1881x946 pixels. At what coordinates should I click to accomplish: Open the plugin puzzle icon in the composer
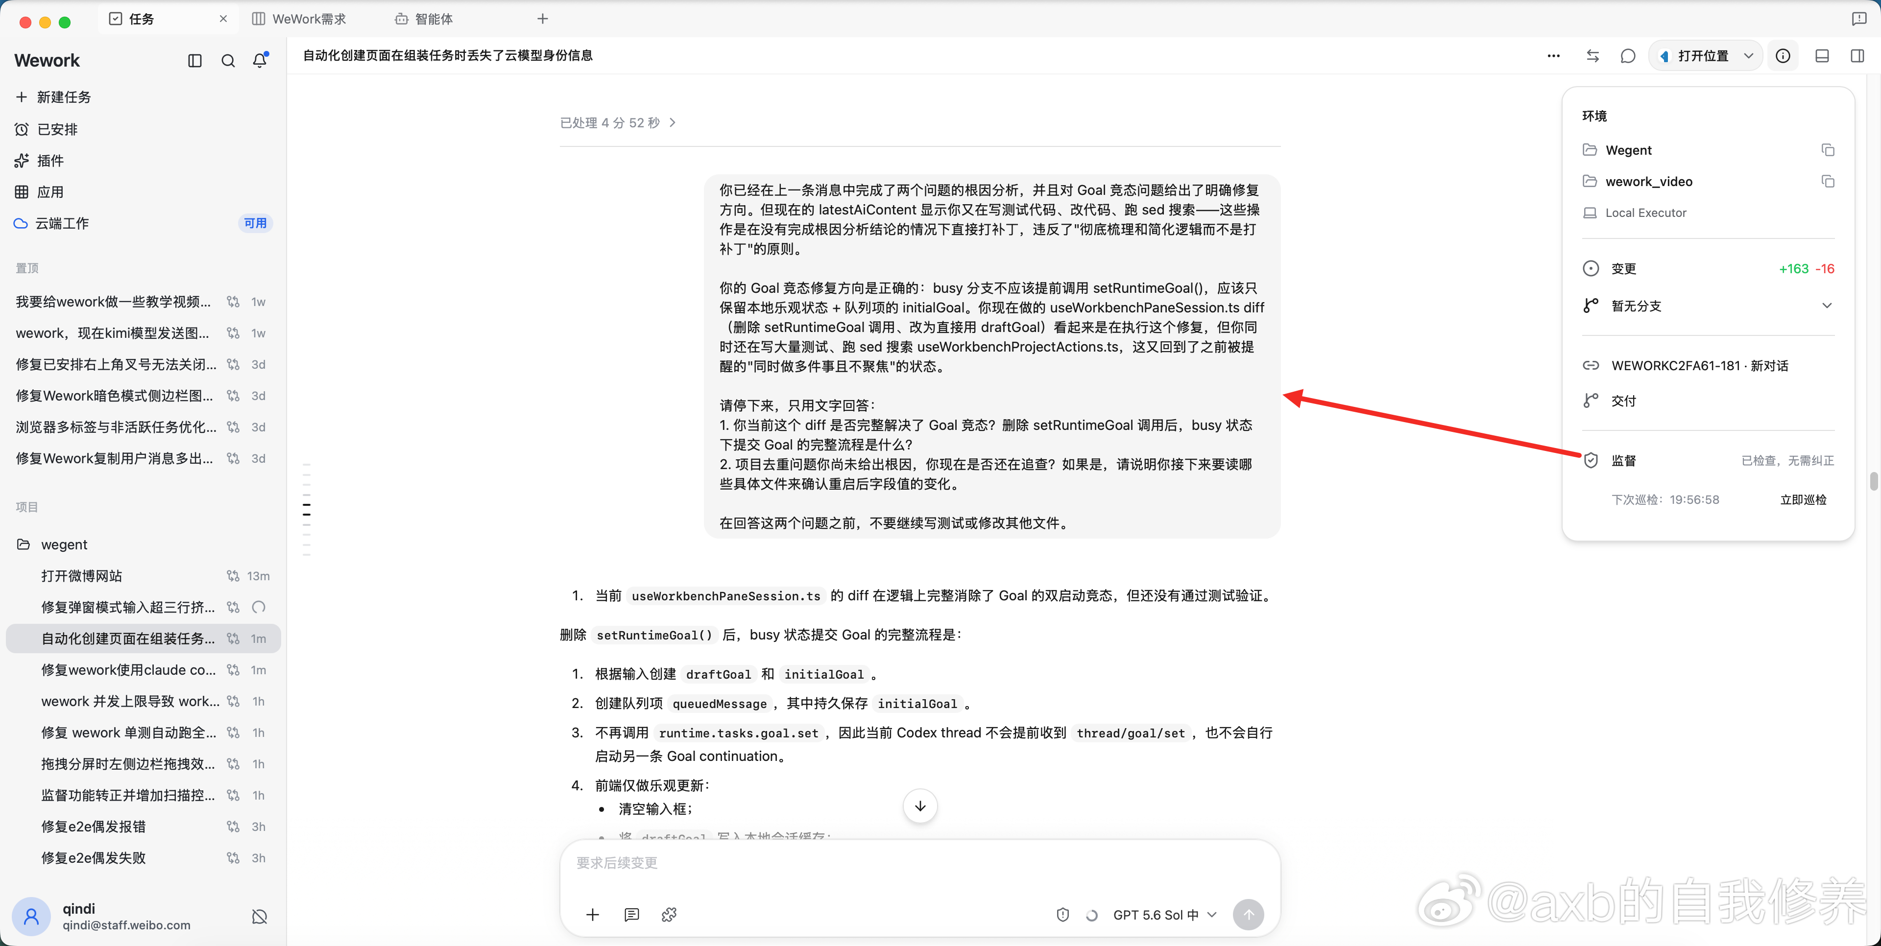(x=669, y=915)
